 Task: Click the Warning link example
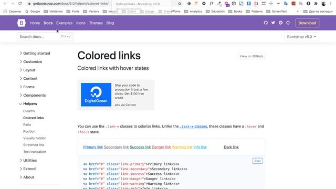(182, 147)
